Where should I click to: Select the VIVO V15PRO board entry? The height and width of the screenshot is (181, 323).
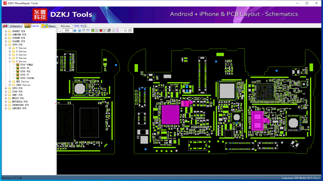(27, 78)
